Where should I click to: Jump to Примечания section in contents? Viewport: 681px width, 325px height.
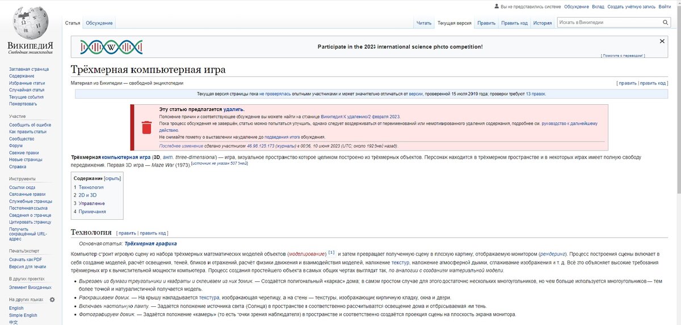(x=90, y=211)
